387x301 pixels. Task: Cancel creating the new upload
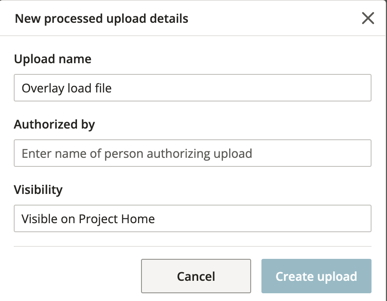tap(196, 276)
